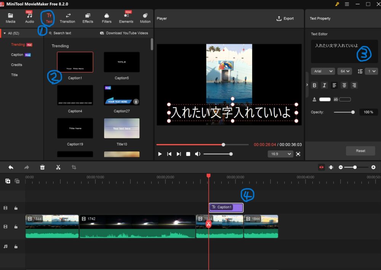Lock the main video track
Viewport: 381px width, 270px height.
pos(16,227)
